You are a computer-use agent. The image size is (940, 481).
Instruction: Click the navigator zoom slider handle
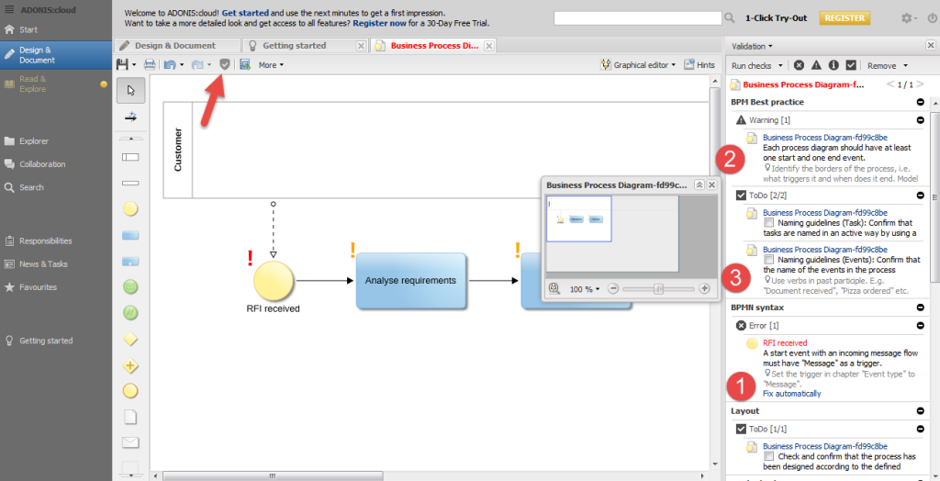pyautogui.click(x=659, y=289)
